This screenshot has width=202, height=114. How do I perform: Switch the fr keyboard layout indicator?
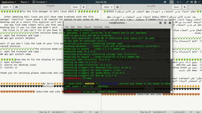(179, 2)
